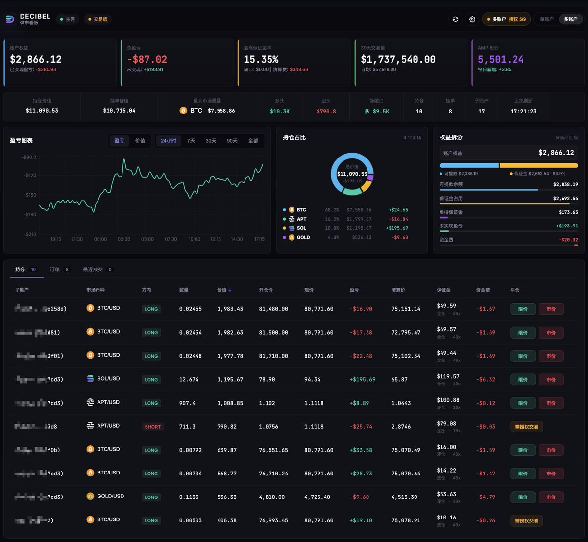Select the 90天 time range
The image size is (588, 542).
pyautogui.click(x=232, y=141)
